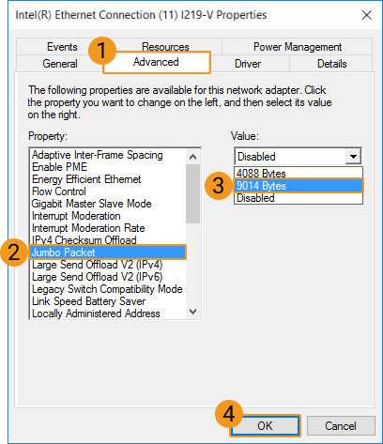Image resolution: width=383 pixels, height=444 pixels.
Task: Select Jumbo Packet property
Action: pyautogui.click(x=108, y=253)
